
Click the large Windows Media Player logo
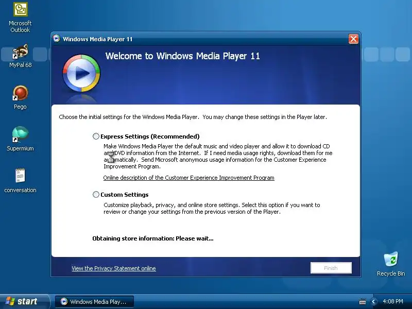(81, 73)
